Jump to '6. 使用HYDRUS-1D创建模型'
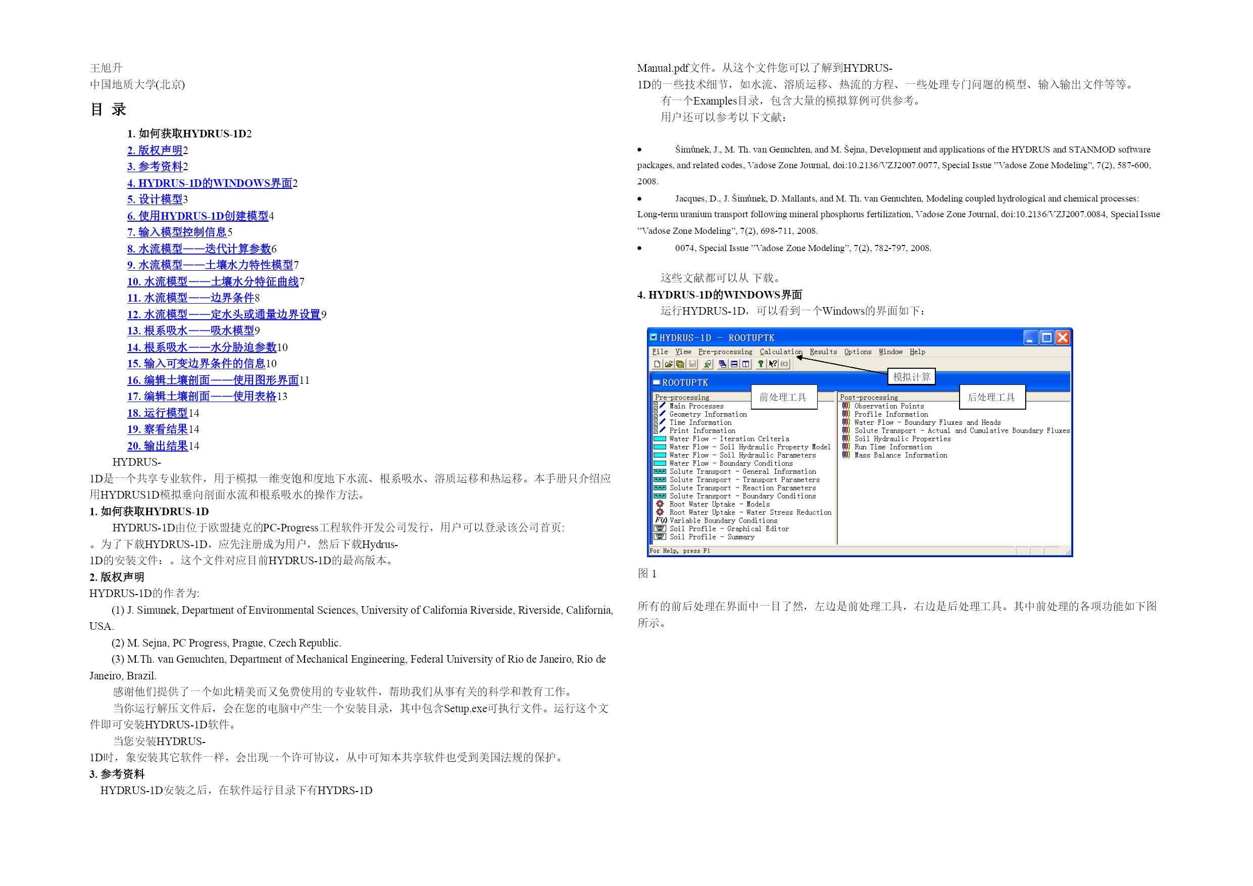 pyautogui.click(x=198, y=216)
